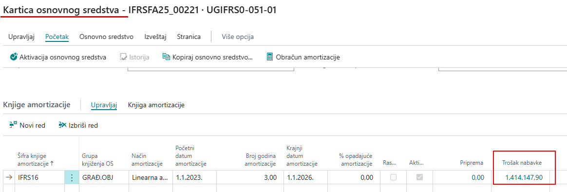Open row options for IFRS16 line
This screenshot has height=192, width=567.
tap(72, 177)
